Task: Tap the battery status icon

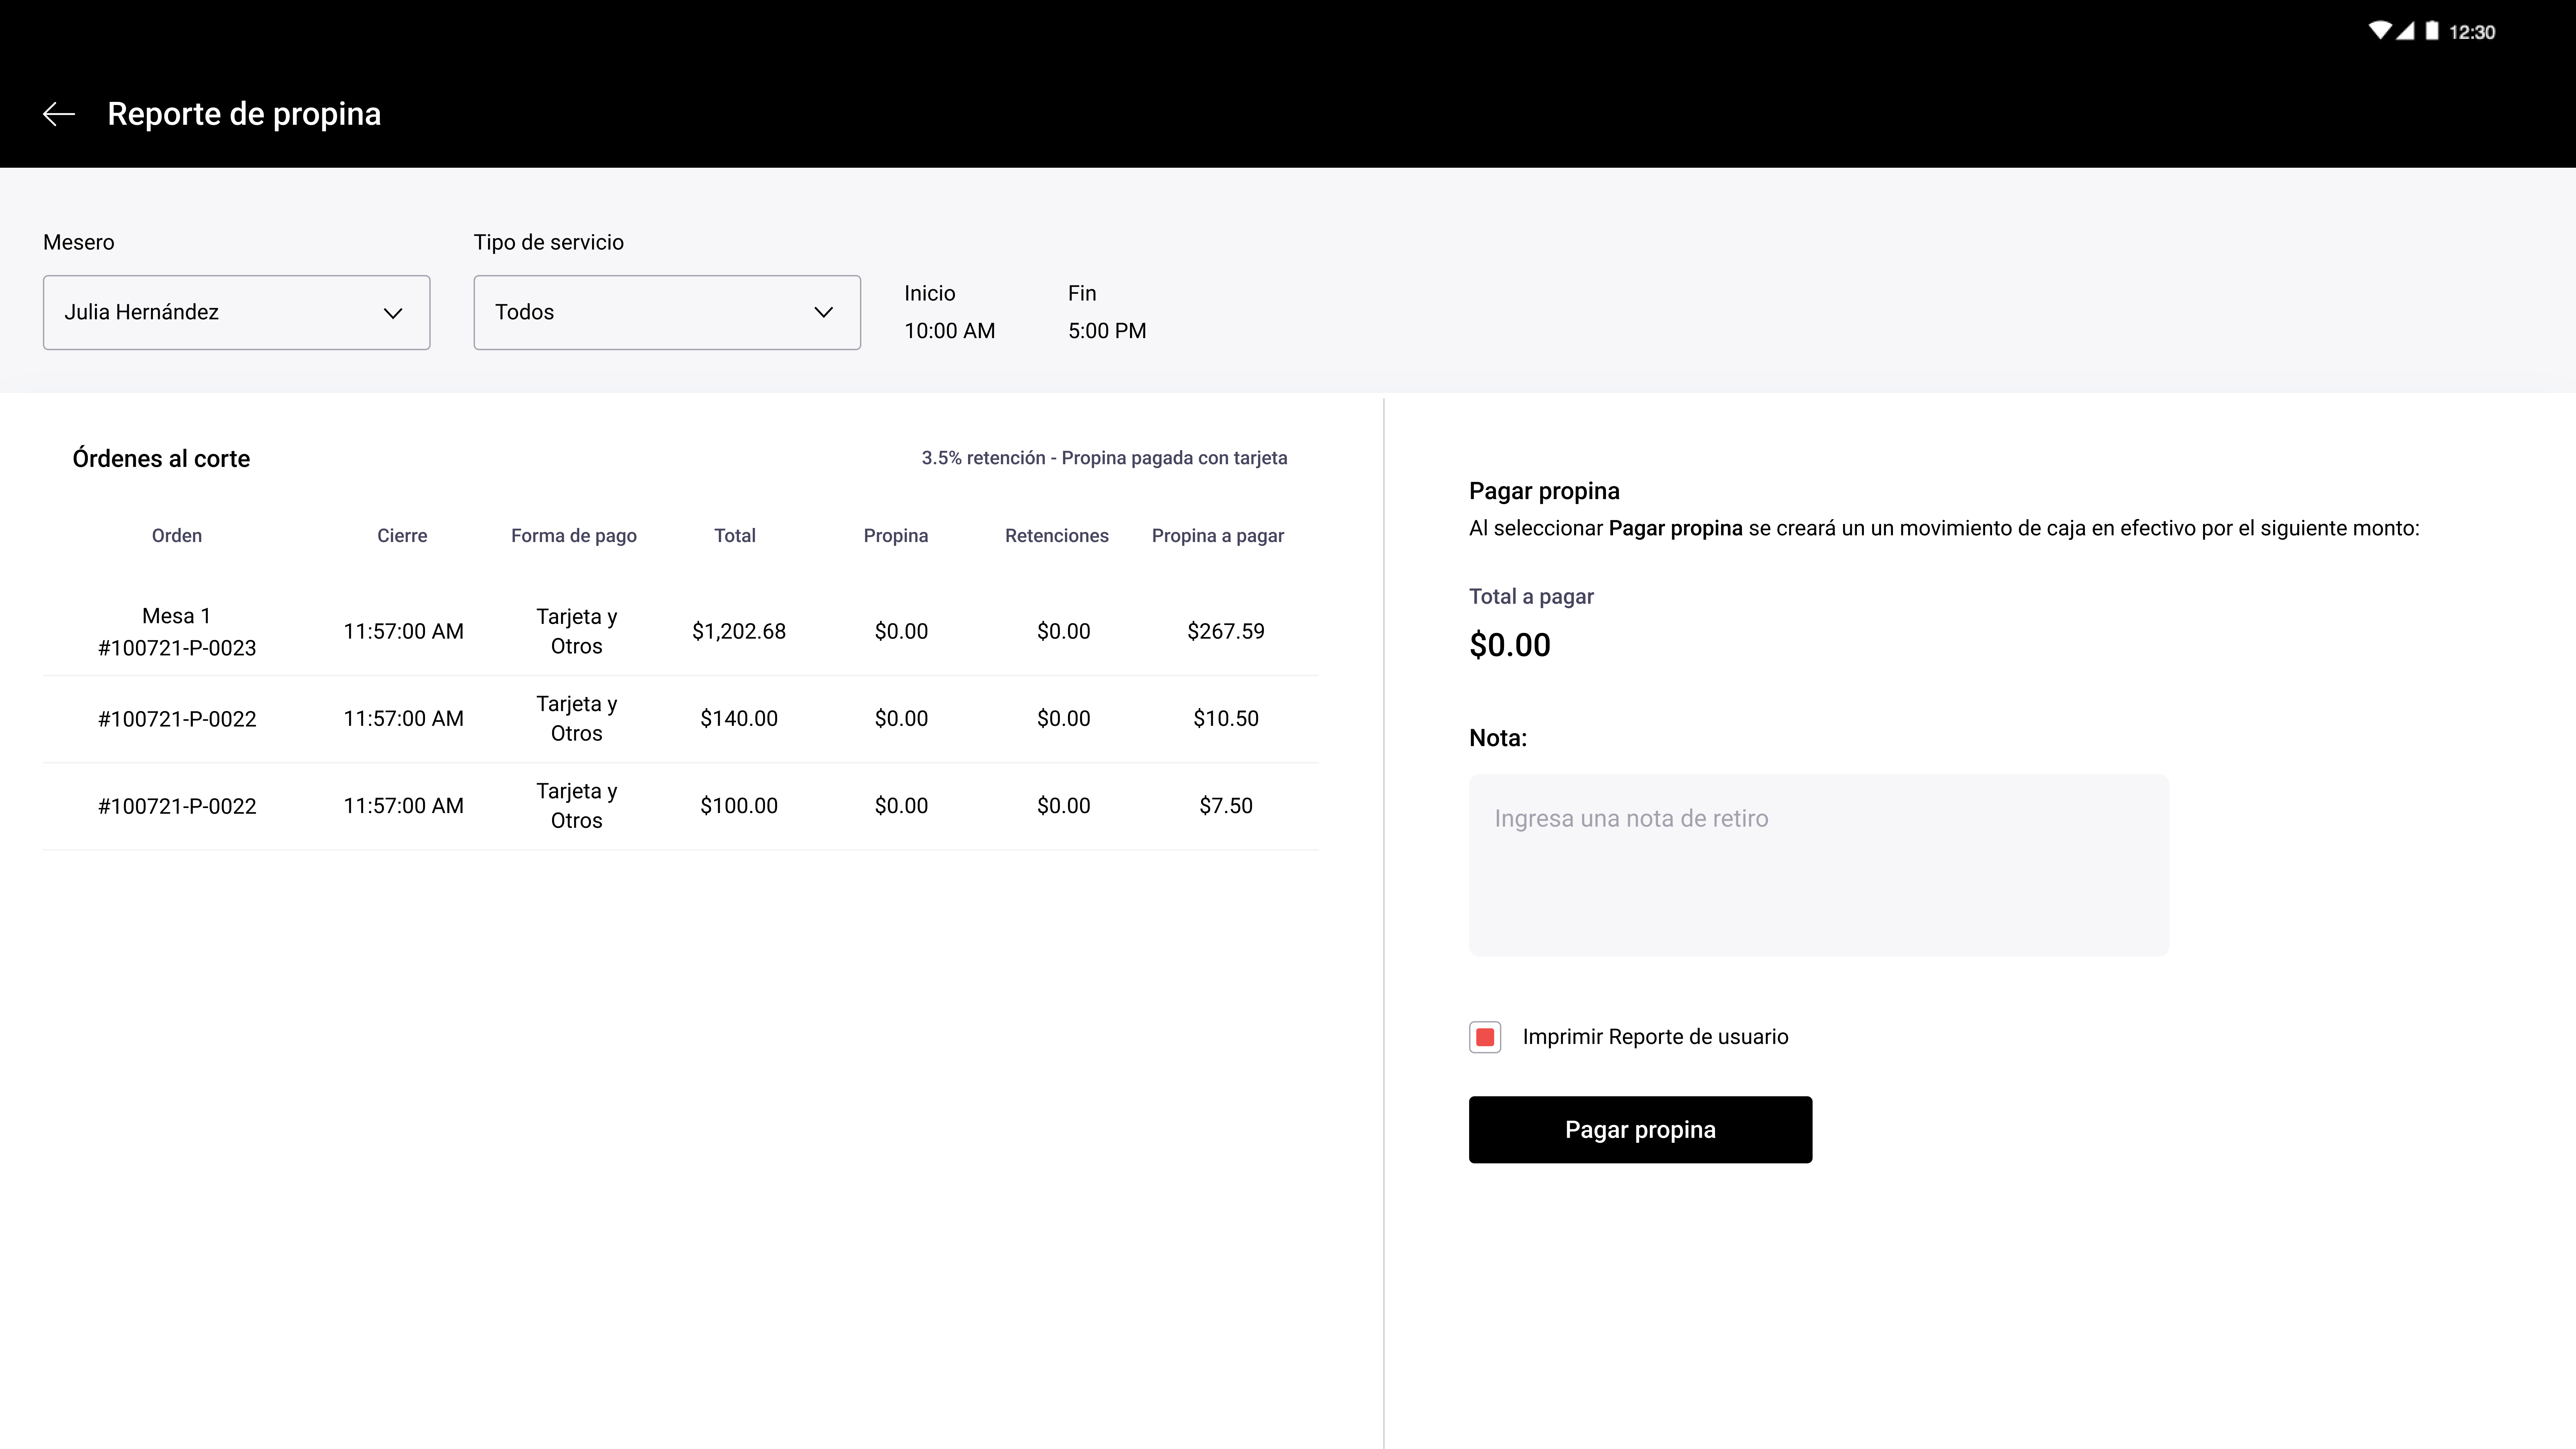Action: point(2432,31)
